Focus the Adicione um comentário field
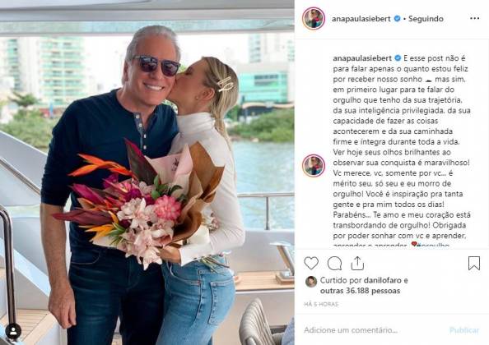The height and width of the screenshot is (345, 489). pyautogui.click(x=373, y=330)
